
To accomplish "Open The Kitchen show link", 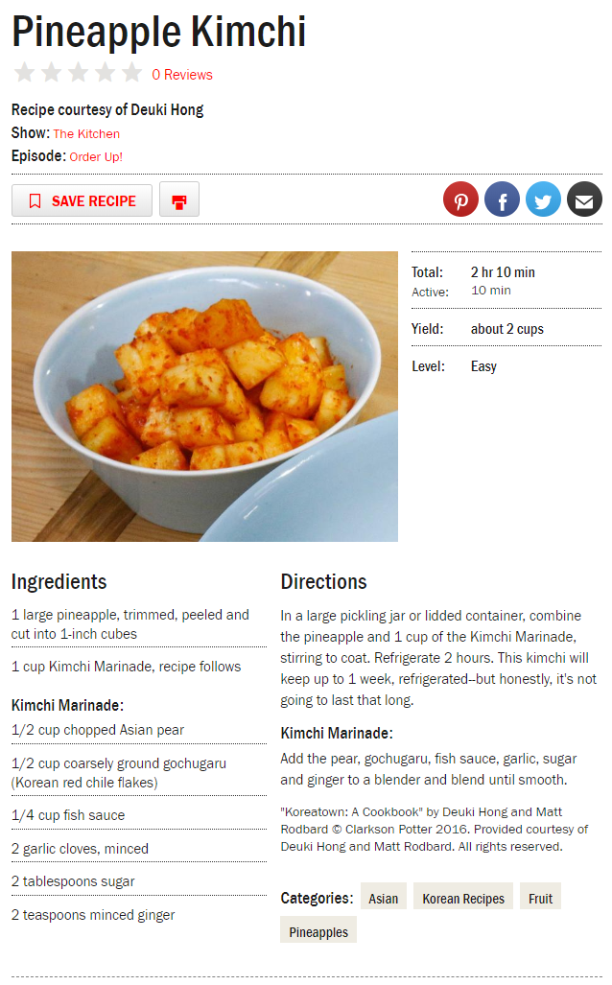I will point(86,134).
